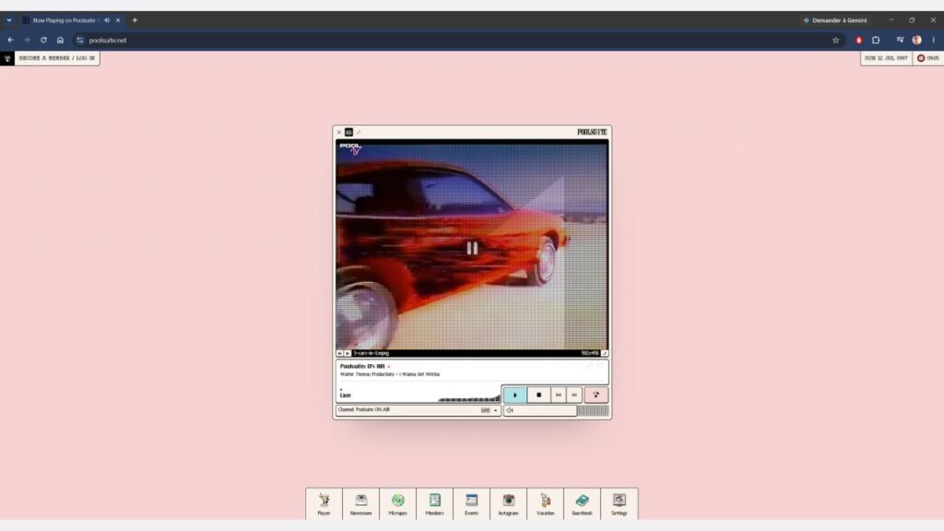944x531 pixels.
Task: Go back using the browser back arrow
Action: click(11, 41)
